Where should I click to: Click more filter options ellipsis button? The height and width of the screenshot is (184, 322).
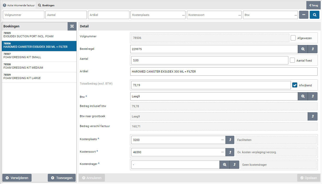tap(304, 15)
